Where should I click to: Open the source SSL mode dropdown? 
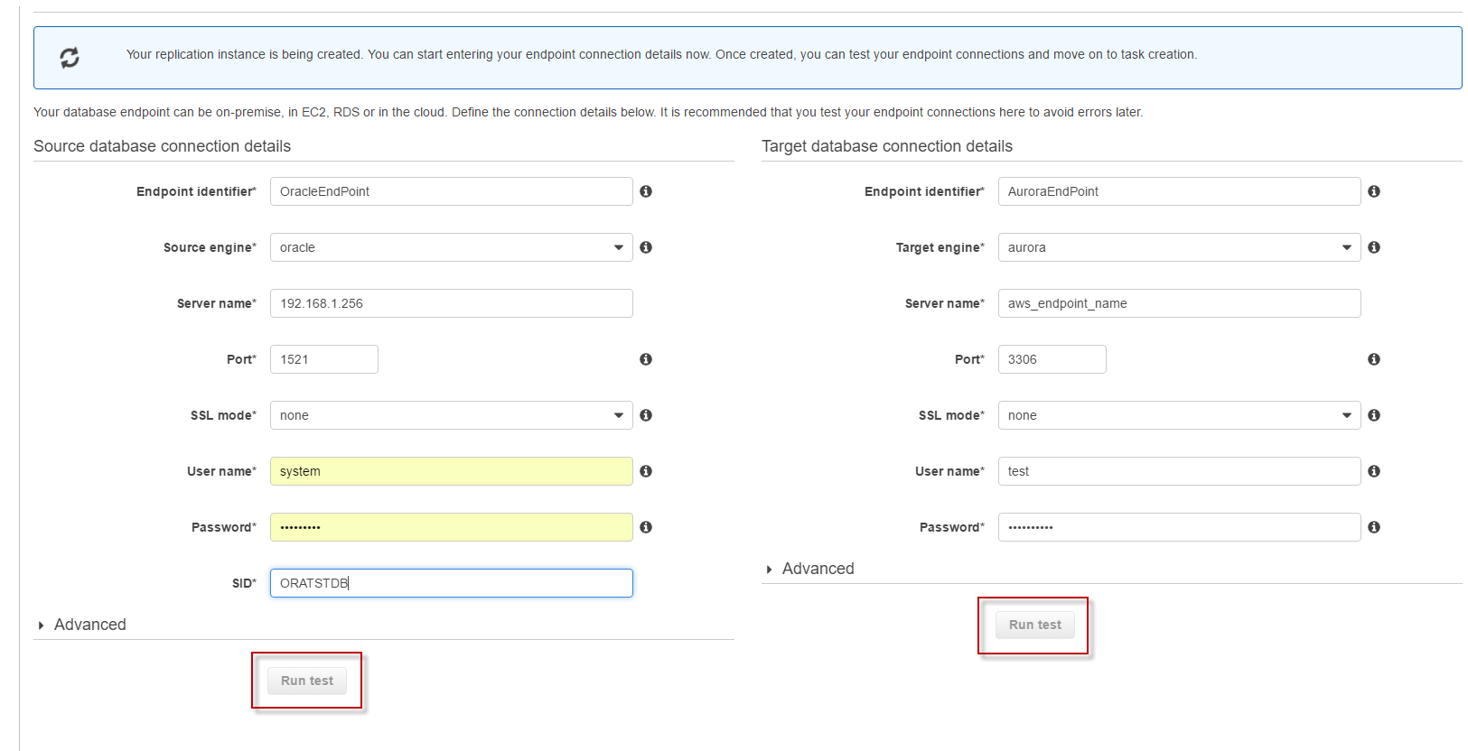point(452,415)
